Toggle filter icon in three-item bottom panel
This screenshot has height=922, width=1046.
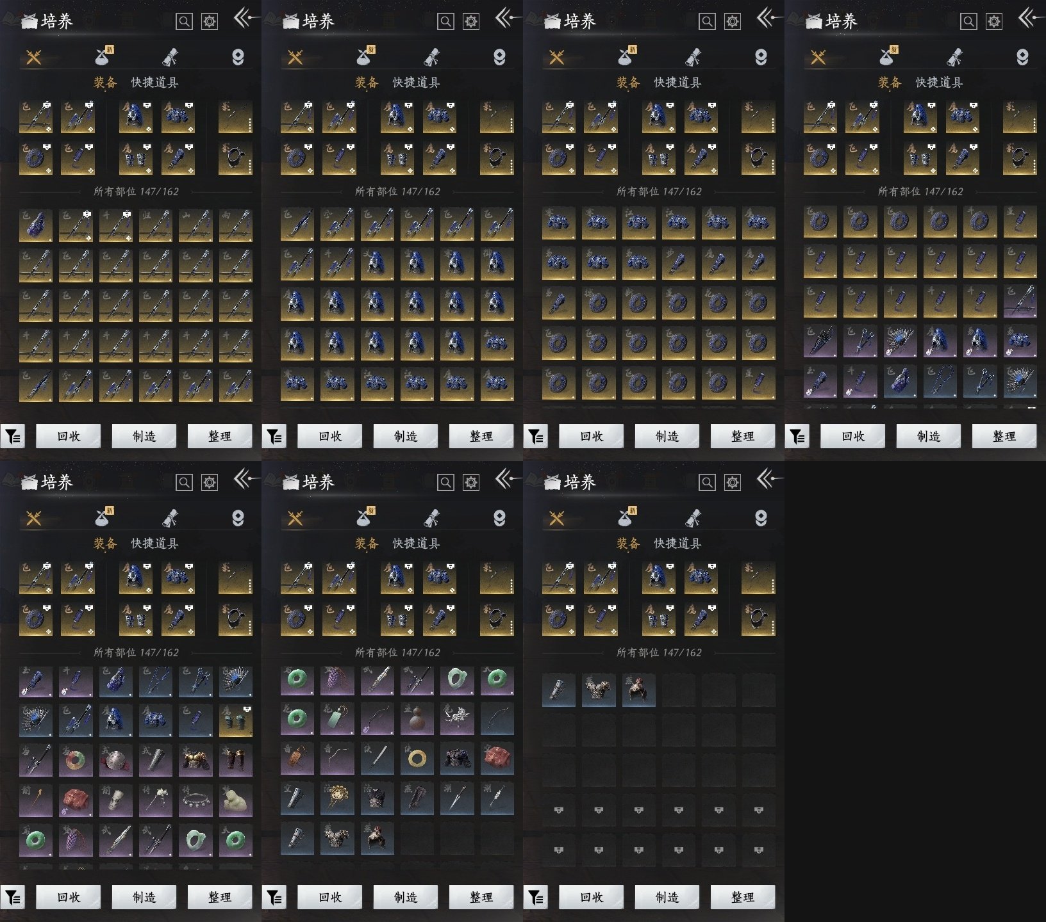pos(536,898)
